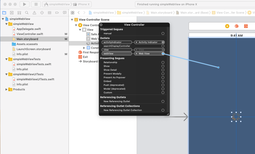Collapse View Controller Scene in outline
The image size is (255, 154).
[x=72, y=20]
